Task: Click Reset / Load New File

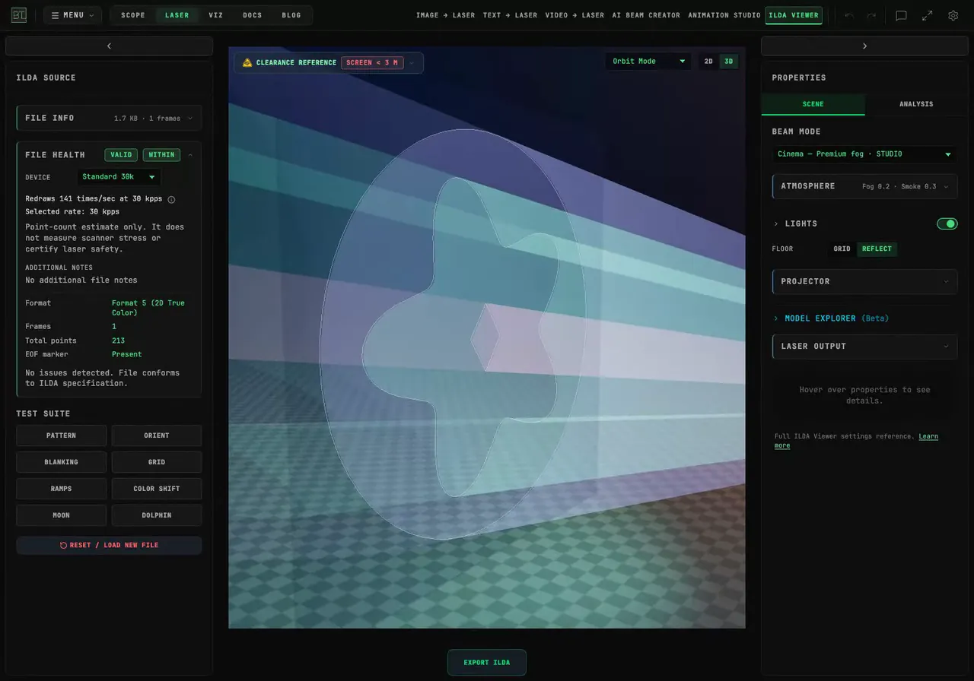Action: click(x=109, y=545)
